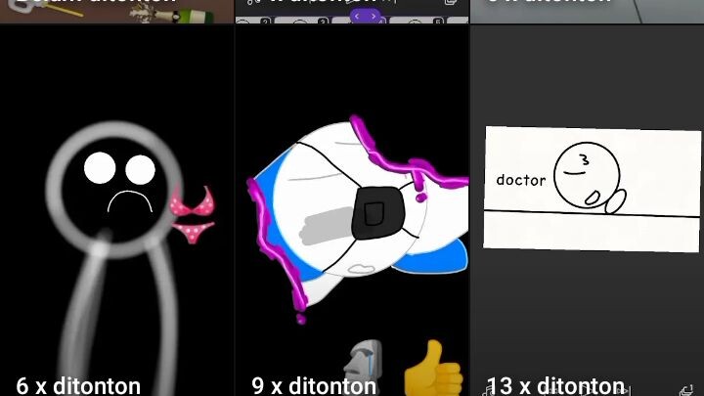
Task: Select the "13 x ditonton" view count
Action: click(x=555, y=385)
